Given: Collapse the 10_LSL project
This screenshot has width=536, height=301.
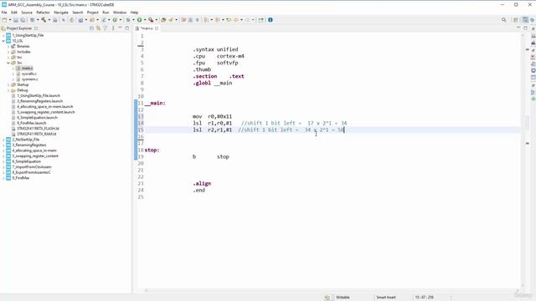Looking at the screenshot, I should (3, 41).
